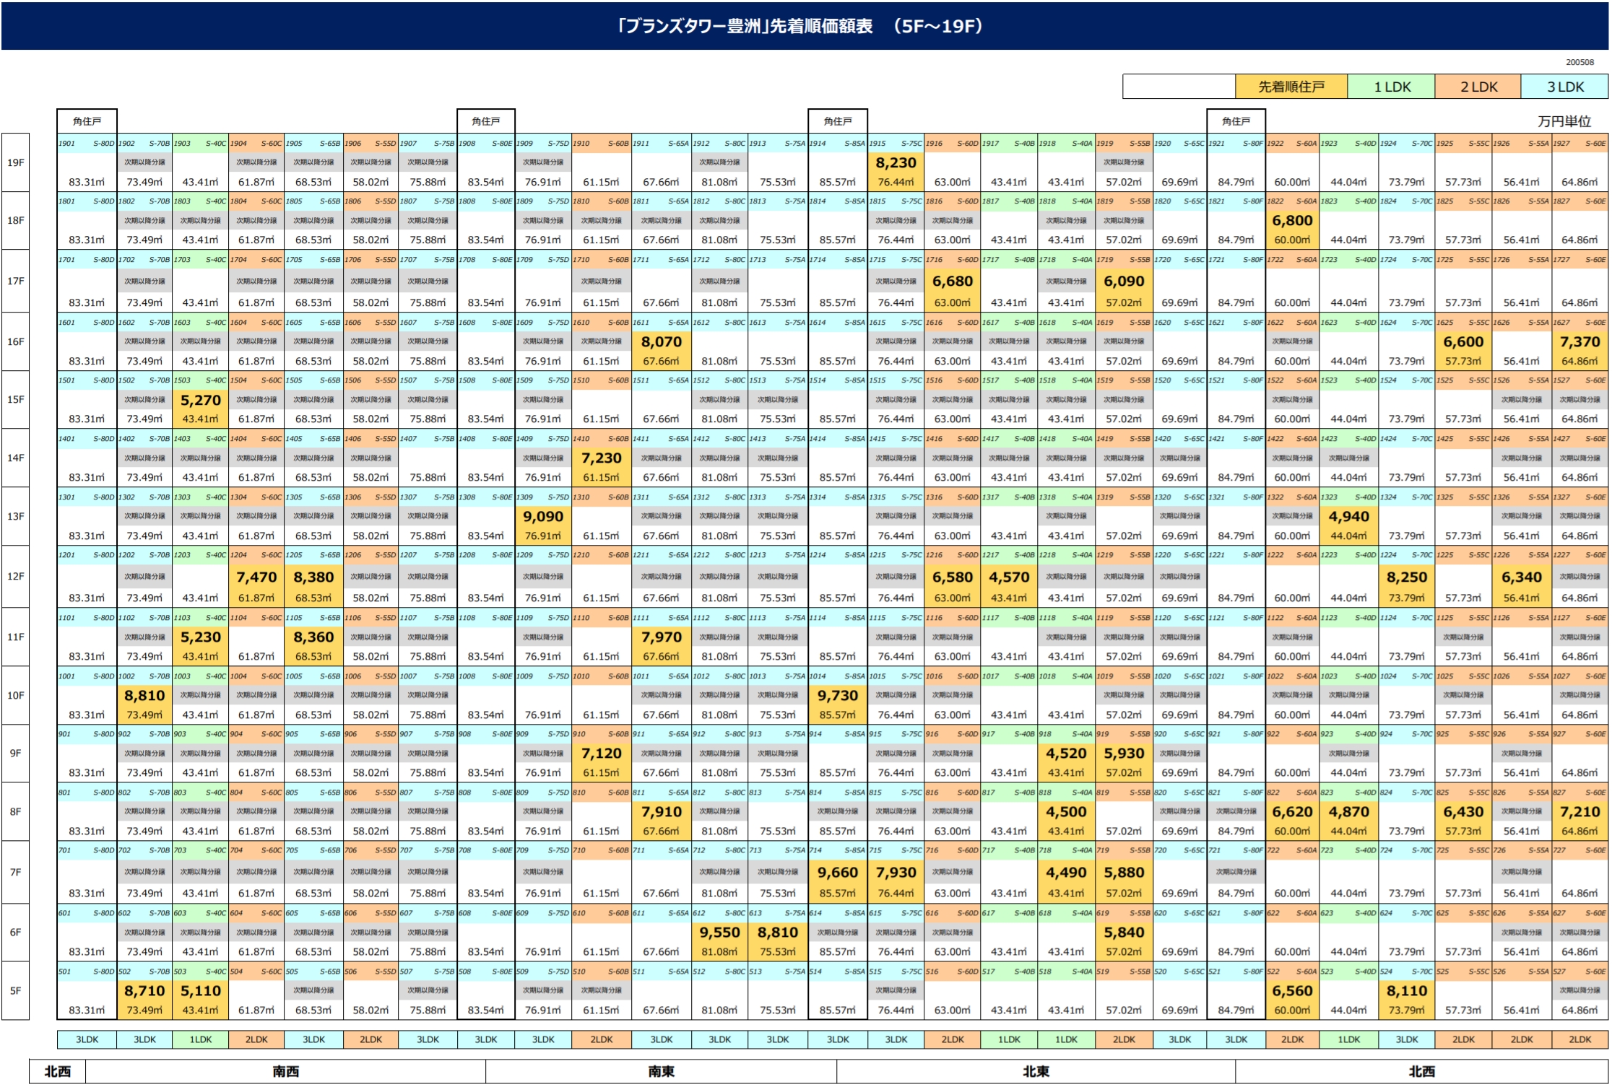Image resolution: width=1612 pixels, height=1087 pixels.
Task: Select the 8,710 price cell for unit 502
Action: pyautogui.click(x=144, y=992)
